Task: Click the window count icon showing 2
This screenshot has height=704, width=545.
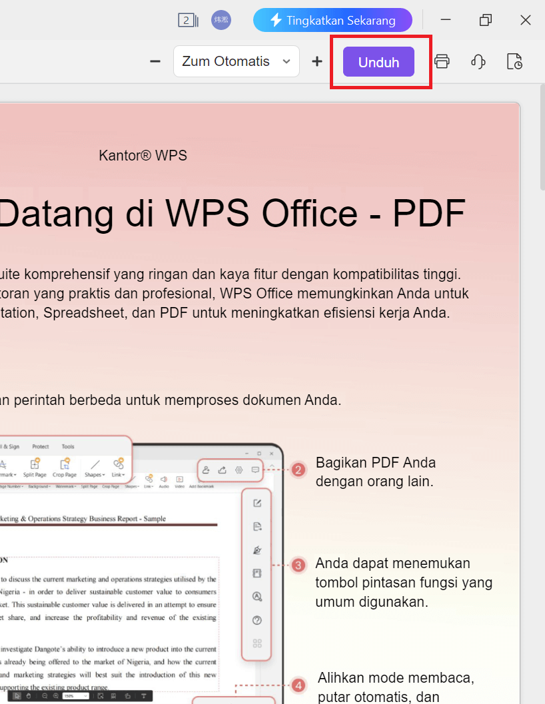Action: pyautogui.click(x=189, y=20)
